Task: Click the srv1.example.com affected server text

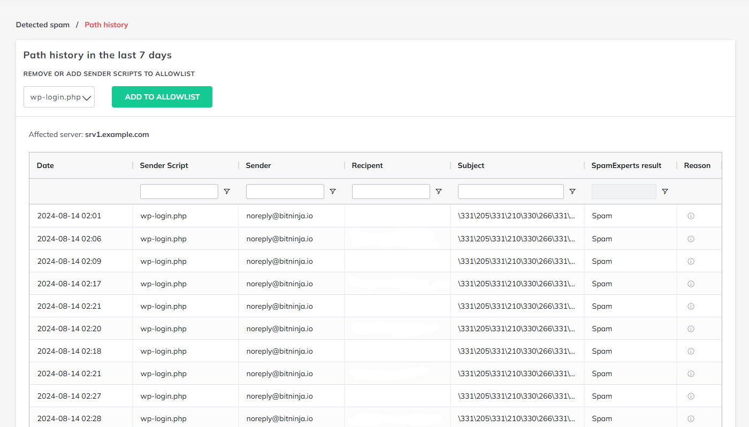Action: tap(117, 134)
